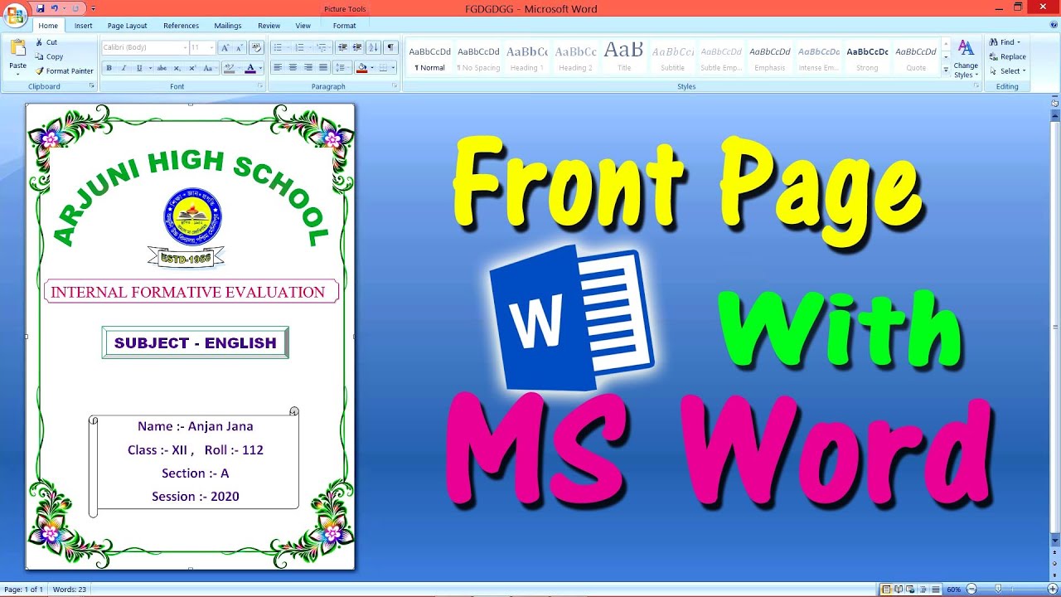
Task: Shrink font size with Shrink Font
Action: pos(240,48)
